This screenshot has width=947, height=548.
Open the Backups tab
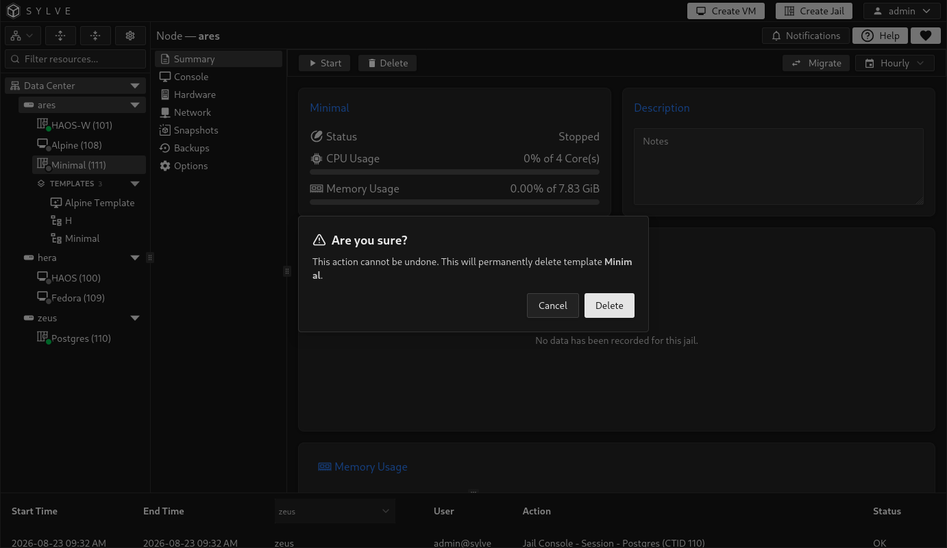point(219,148)
